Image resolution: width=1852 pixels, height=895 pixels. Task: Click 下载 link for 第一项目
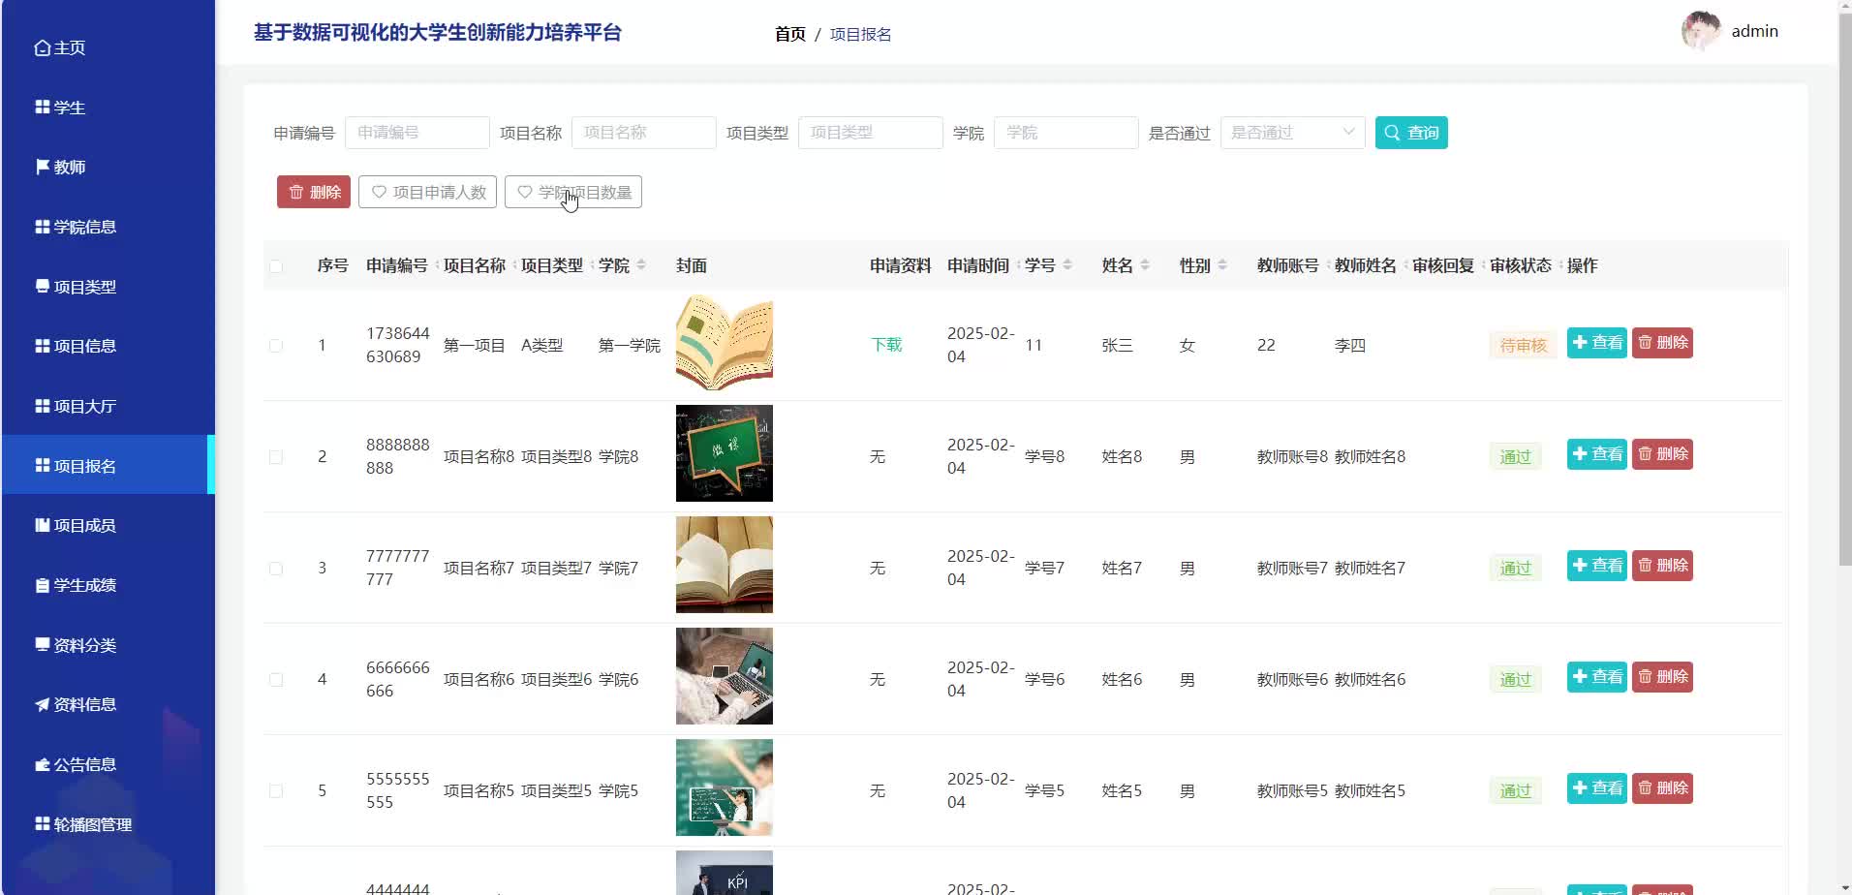(886, 345)
